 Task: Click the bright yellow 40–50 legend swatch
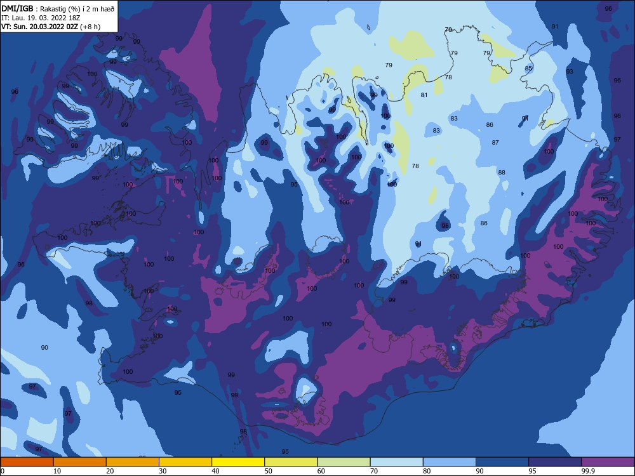(238, 462)
